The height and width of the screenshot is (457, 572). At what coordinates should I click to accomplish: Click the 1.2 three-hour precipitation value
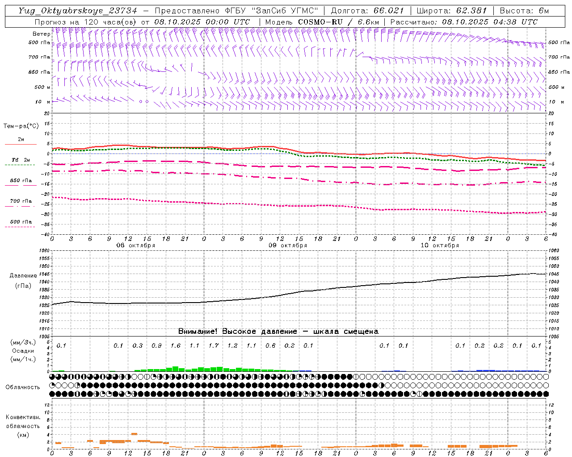232,345
